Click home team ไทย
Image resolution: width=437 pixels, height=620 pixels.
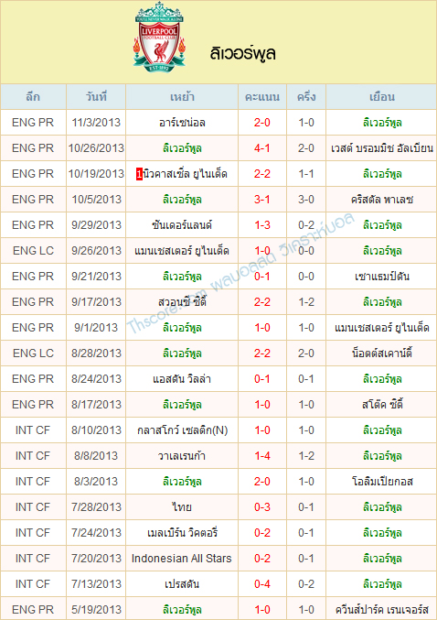pos(182,507)
